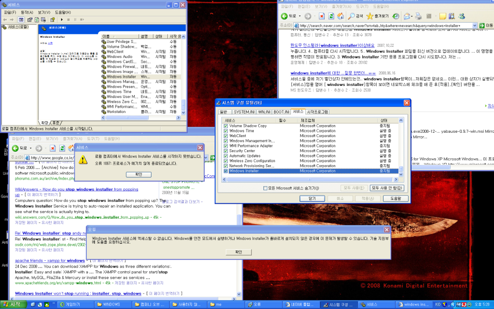Toggle the WMI Performance Adapter checkbox
The height and width of the screenshot is (309, 494).
tap(226, 146)
